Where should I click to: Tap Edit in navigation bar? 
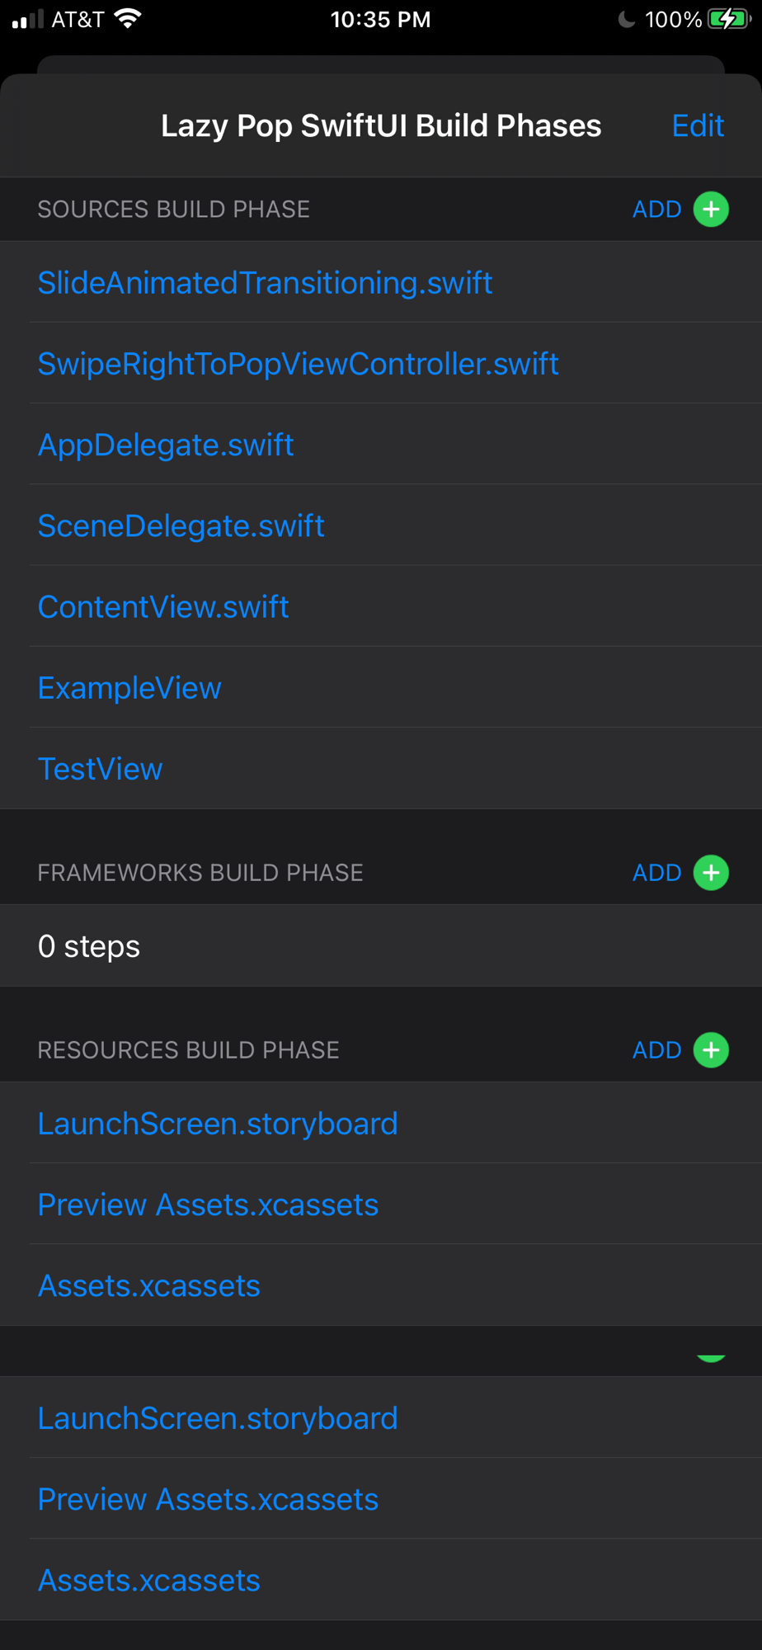point(698,125)
